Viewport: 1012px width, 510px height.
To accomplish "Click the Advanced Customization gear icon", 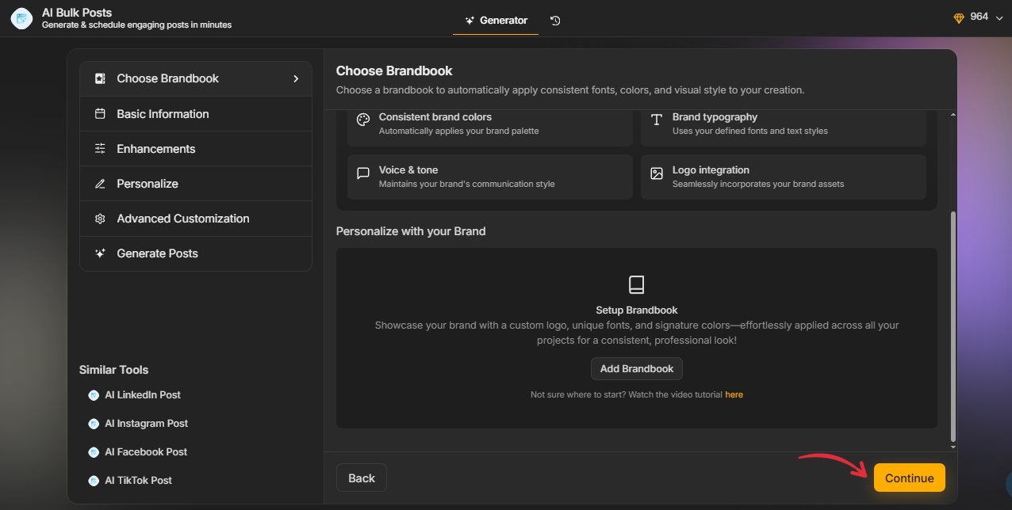I will [x=100, y=219].
